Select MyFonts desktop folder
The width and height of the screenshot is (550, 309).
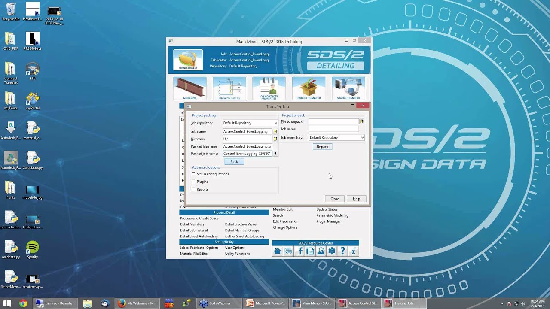point(11,101)
